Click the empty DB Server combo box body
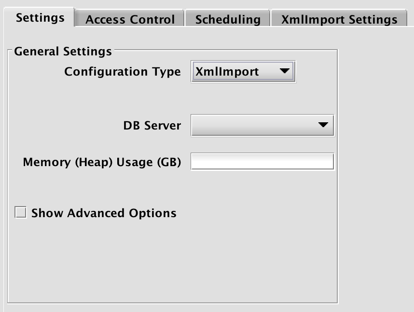414x312 pixels. tap(251, 126)
